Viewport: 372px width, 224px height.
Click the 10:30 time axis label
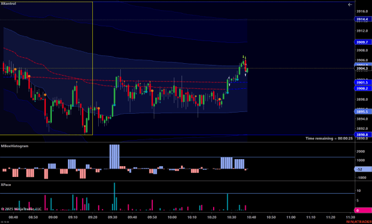tap(232, 217)
